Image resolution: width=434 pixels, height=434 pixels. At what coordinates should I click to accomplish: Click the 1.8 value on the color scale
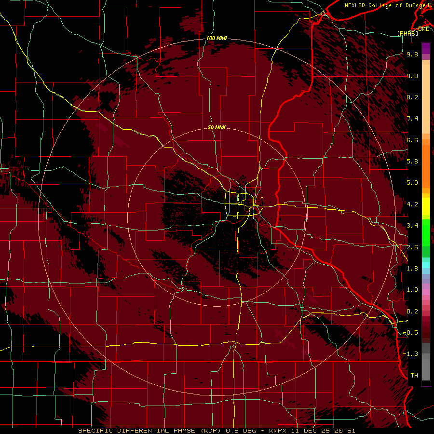point(412,269)
